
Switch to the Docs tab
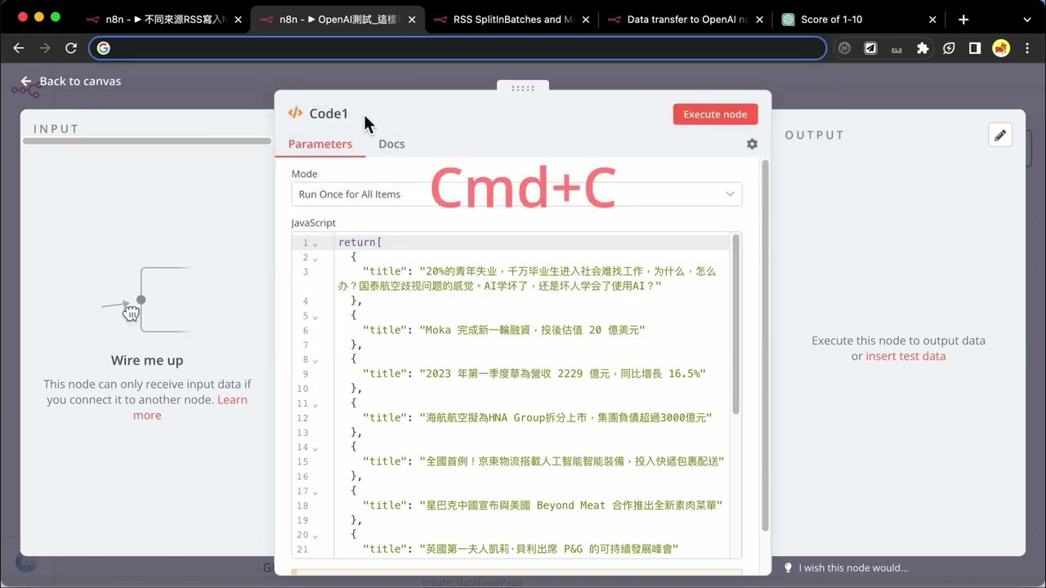click(x=391, y=144)
